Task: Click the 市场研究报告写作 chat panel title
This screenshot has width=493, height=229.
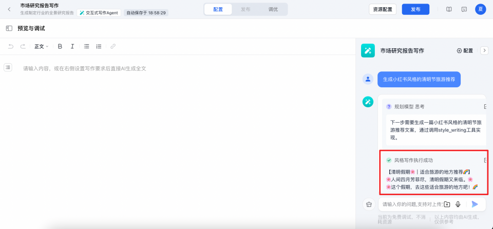Action: (x=402, y=51)
